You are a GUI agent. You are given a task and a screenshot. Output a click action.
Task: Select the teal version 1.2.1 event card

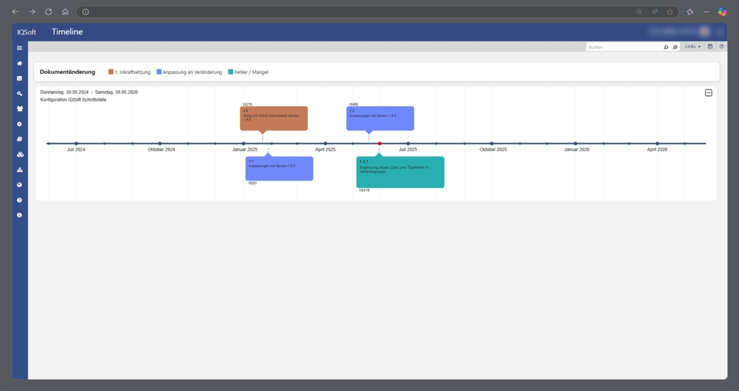tap(400, 172)
